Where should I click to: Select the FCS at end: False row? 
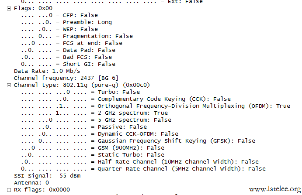(72, 43)
